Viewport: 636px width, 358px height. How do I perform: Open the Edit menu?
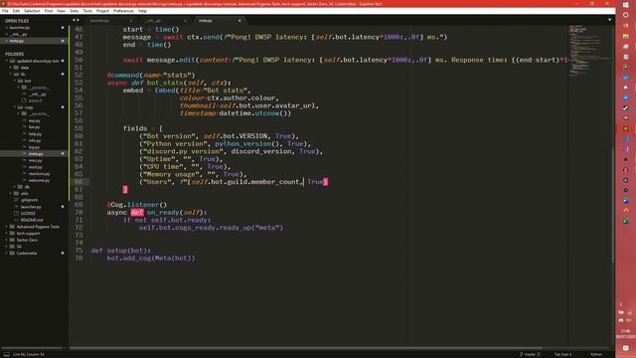pos(16,11)
